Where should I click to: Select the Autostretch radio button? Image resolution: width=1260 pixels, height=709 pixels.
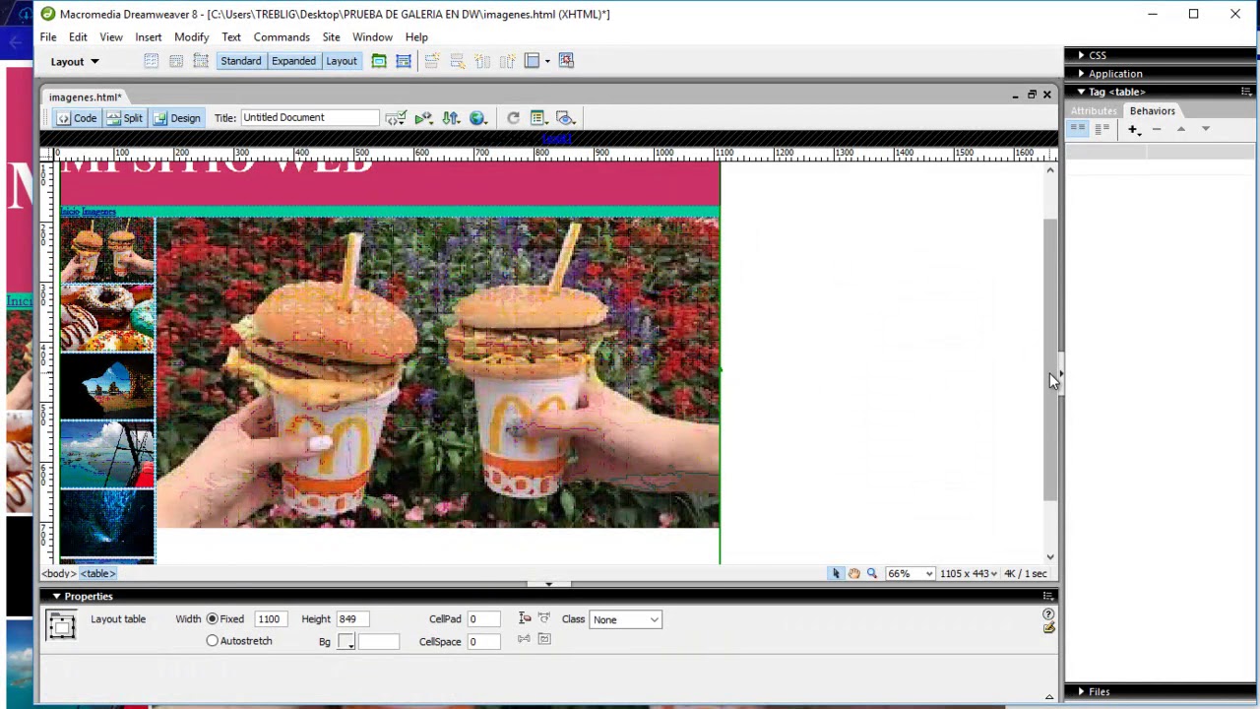pyautogui.click(x=212, y=641)
